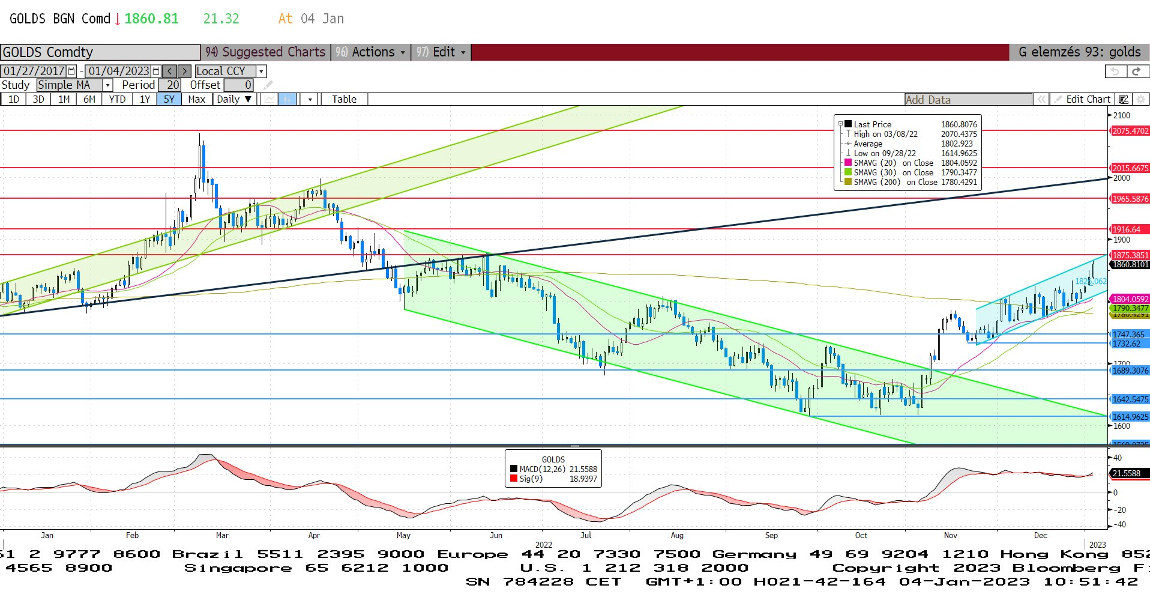Open the annotations toolbar icon
1150x615 pixels.
point(1124,100)
